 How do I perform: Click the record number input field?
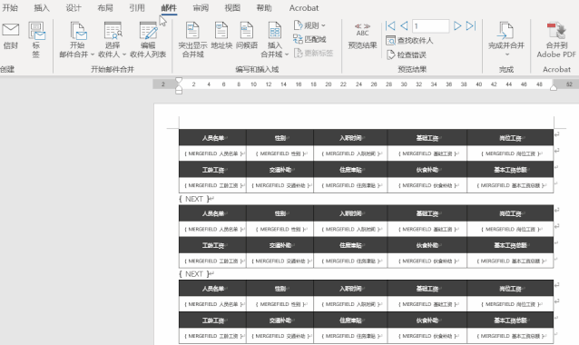tap(430, 25)
